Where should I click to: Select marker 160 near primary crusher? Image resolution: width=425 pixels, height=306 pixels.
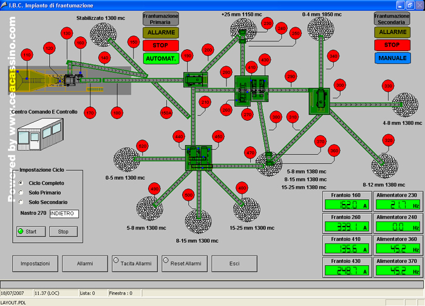(x=81, y=43)
